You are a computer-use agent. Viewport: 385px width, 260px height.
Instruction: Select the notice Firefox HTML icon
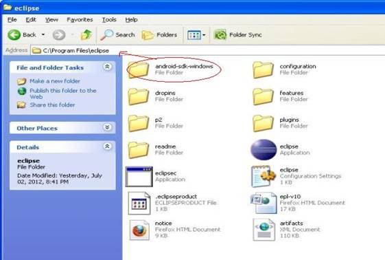139,230
